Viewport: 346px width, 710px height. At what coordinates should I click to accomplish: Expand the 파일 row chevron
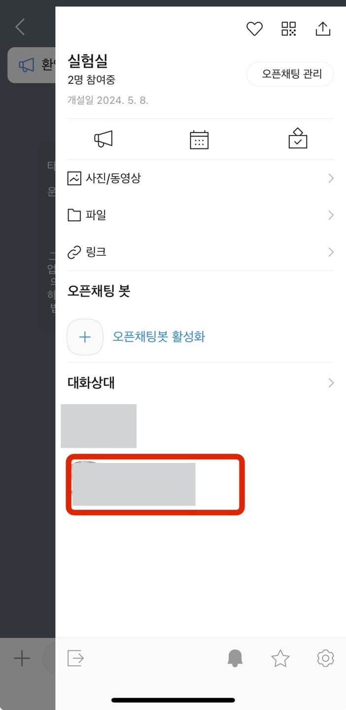[x=331, y=215]
